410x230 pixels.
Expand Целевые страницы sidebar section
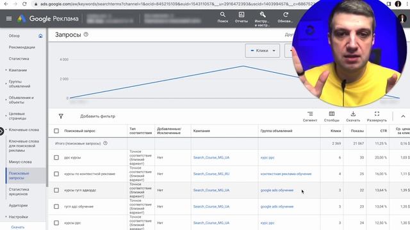pyautogui.click(x=6, y=116)
